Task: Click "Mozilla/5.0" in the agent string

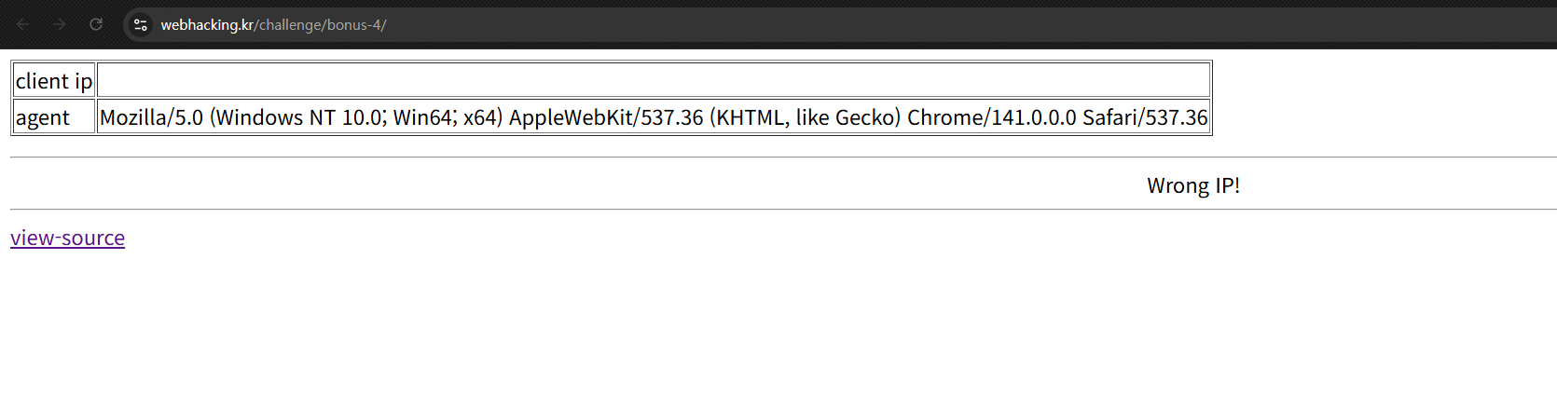Action: (x=151, y=117)
